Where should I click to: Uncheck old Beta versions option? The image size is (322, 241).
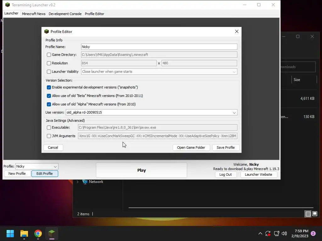point(49,96)
